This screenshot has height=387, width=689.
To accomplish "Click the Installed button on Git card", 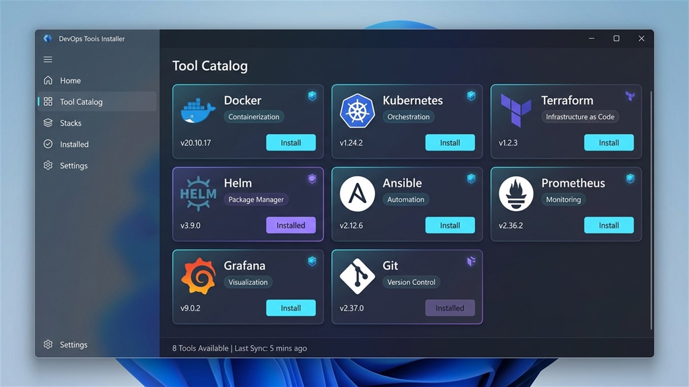I will point(450,308).
